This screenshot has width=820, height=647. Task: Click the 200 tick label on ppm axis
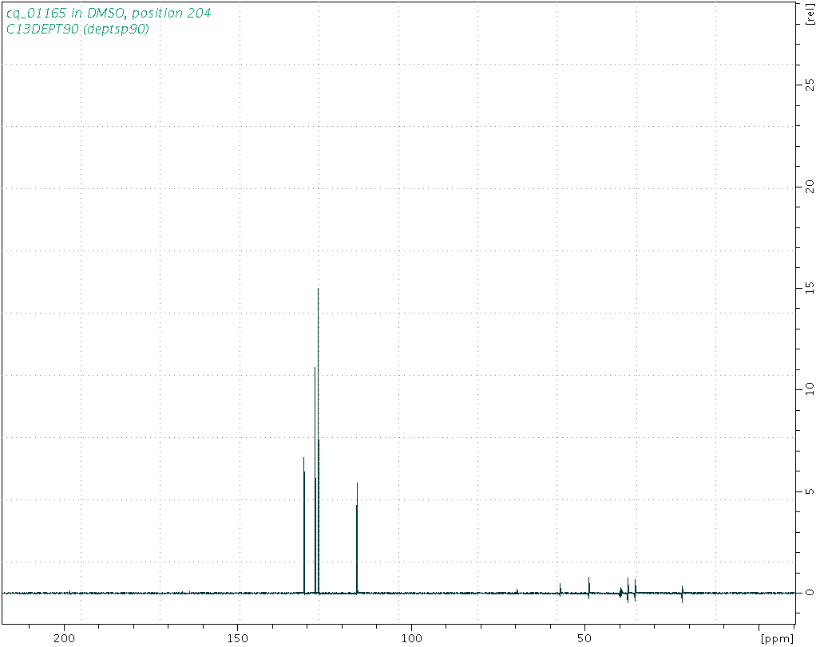(x=65, y=638)
